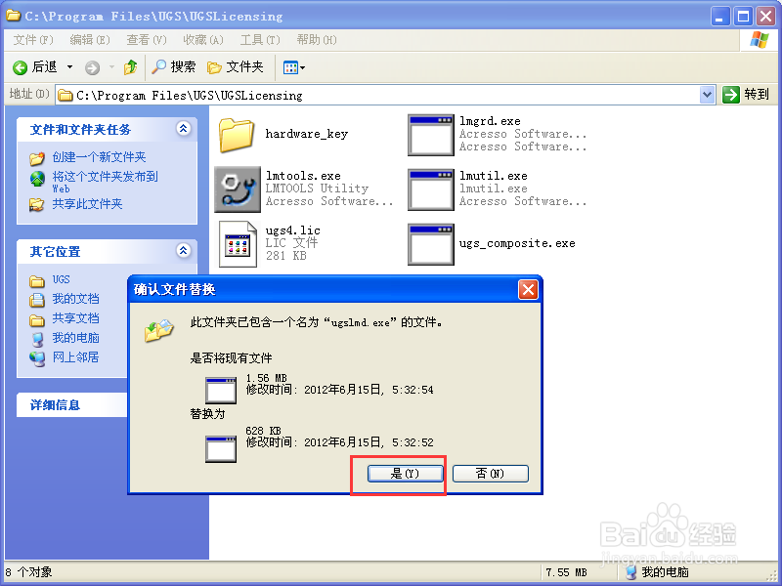Click My Computer in the status bar
The image size is (782, 586).
(x=657, y=572)
